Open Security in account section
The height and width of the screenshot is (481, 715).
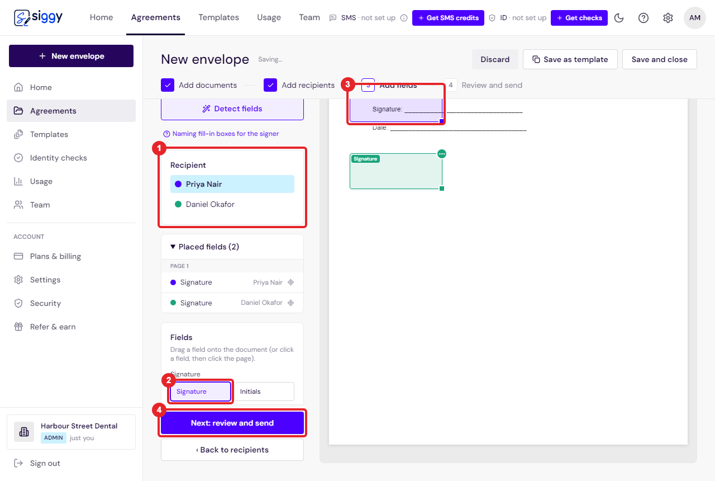point(71,303)
